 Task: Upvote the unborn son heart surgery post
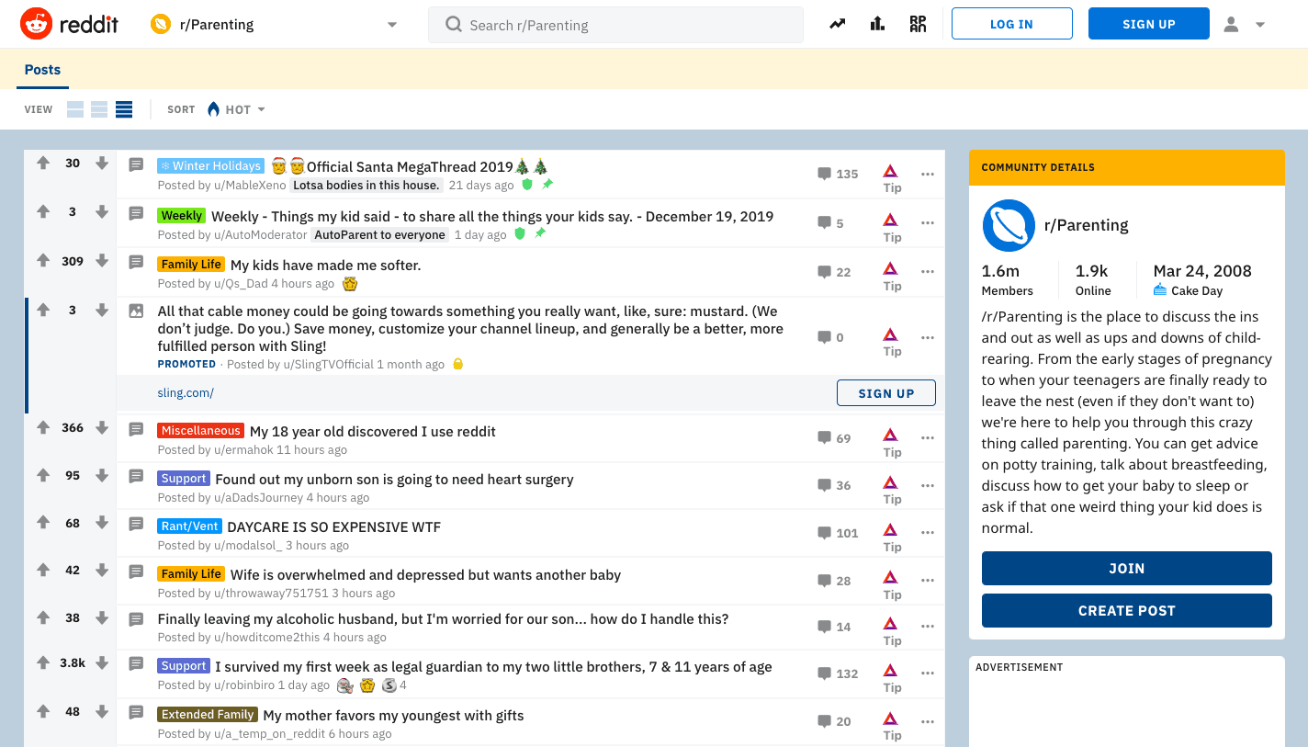click(43, 475)
